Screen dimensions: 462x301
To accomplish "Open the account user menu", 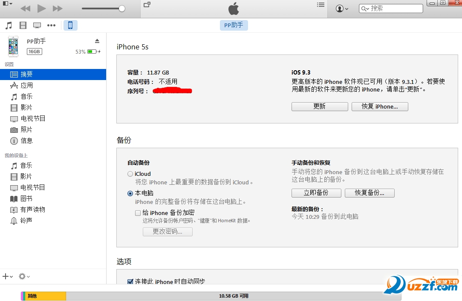I will click(342, 9).
